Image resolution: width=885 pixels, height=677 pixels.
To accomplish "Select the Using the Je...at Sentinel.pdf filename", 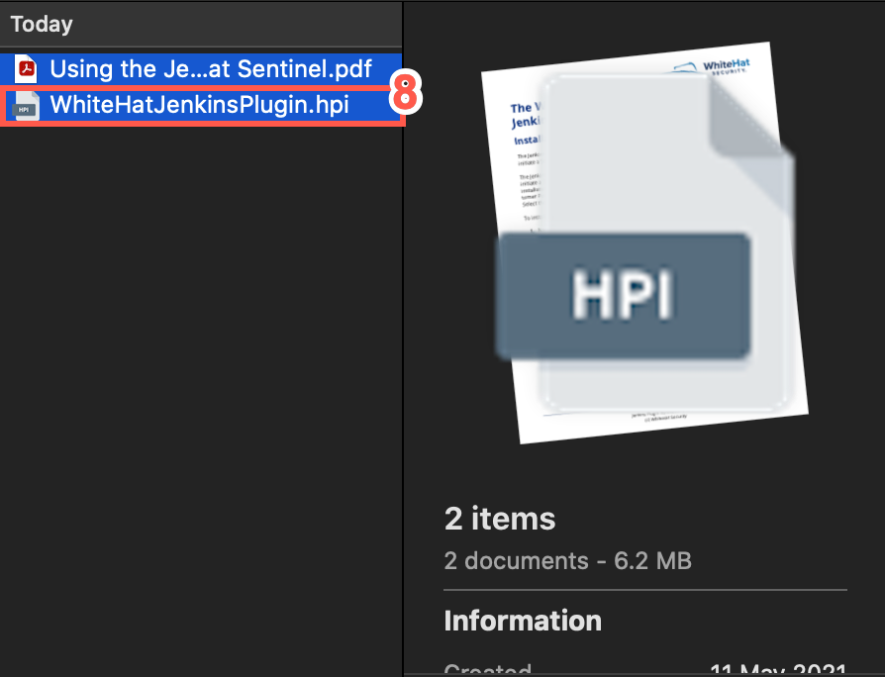I will coord(210,69).
